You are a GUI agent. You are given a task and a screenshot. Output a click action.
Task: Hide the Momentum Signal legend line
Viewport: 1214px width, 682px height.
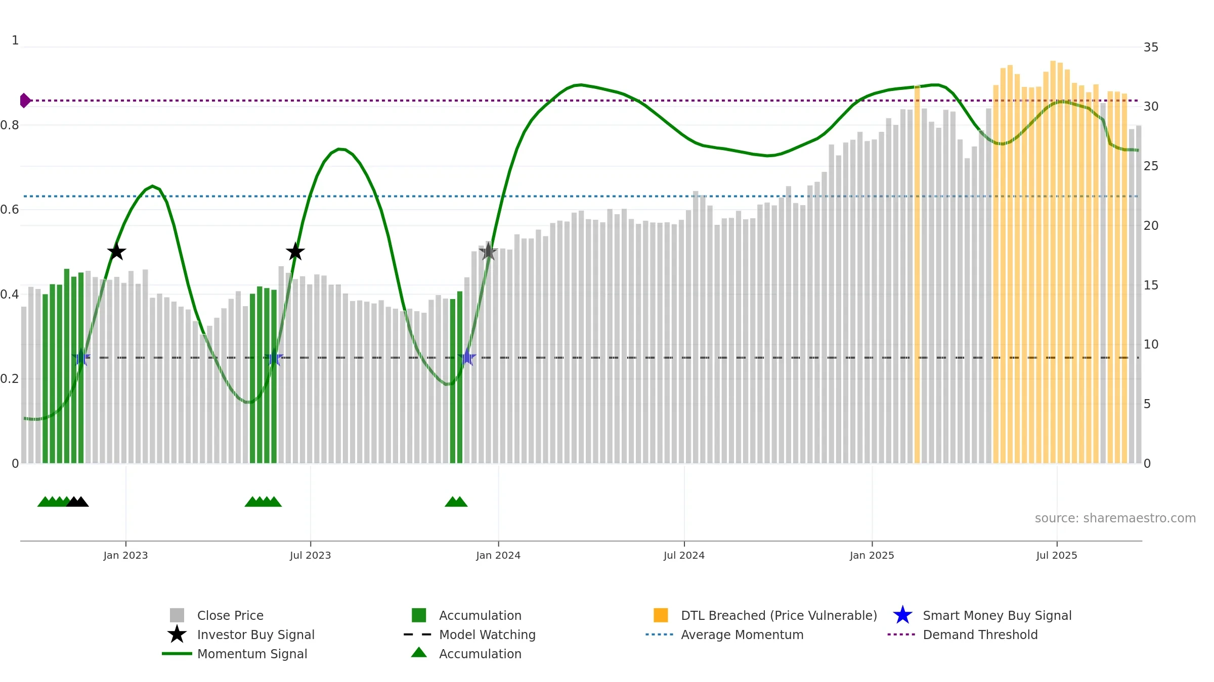[x=177, y=654]
